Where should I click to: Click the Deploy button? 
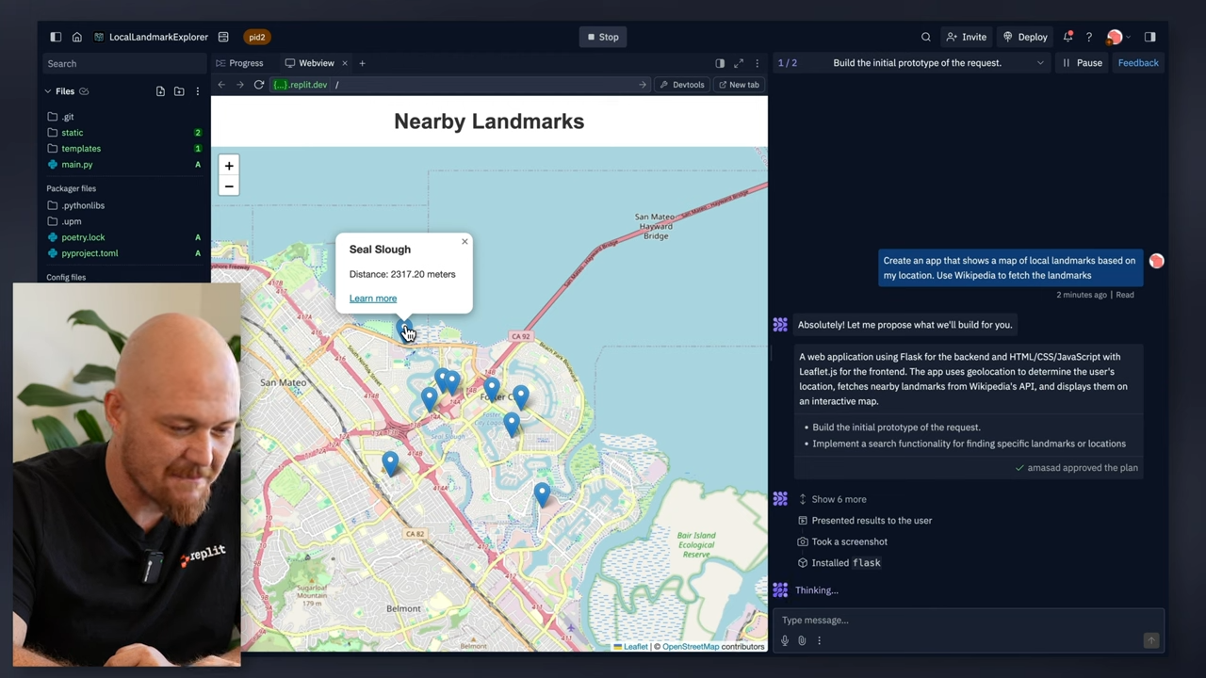pos(1025,37)
